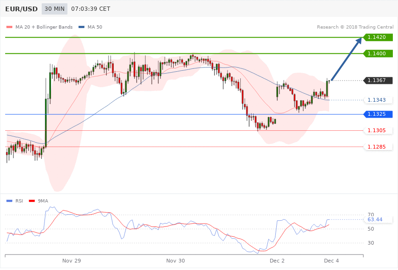
Task: Click the Dec 4 date axis label
Action: (x=332, y=261)
